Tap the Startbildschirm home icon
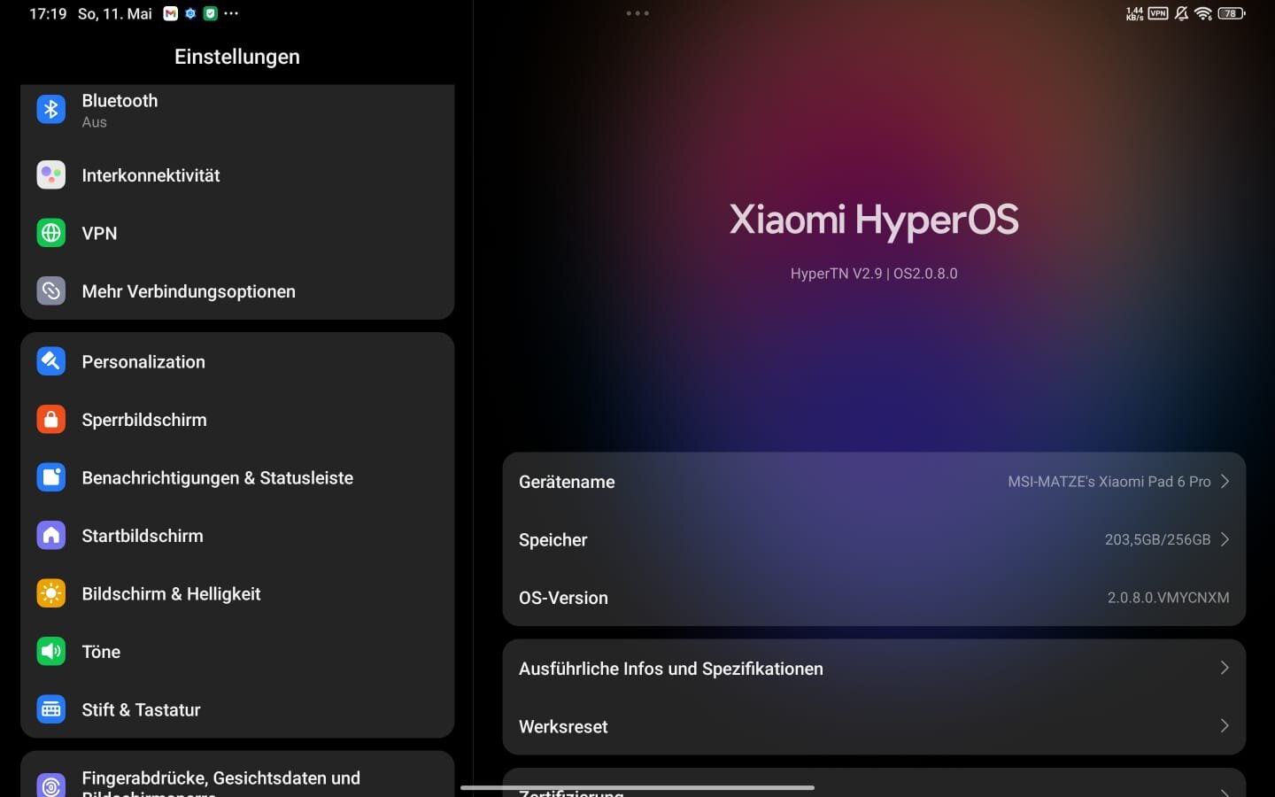The height and width of the screenshot is (797, 1275). click(51, 536)
